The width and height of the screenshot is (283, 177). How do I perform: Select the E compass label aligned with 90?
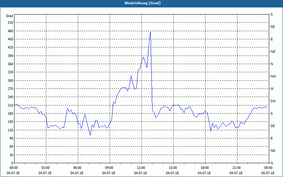click(272, 138)
